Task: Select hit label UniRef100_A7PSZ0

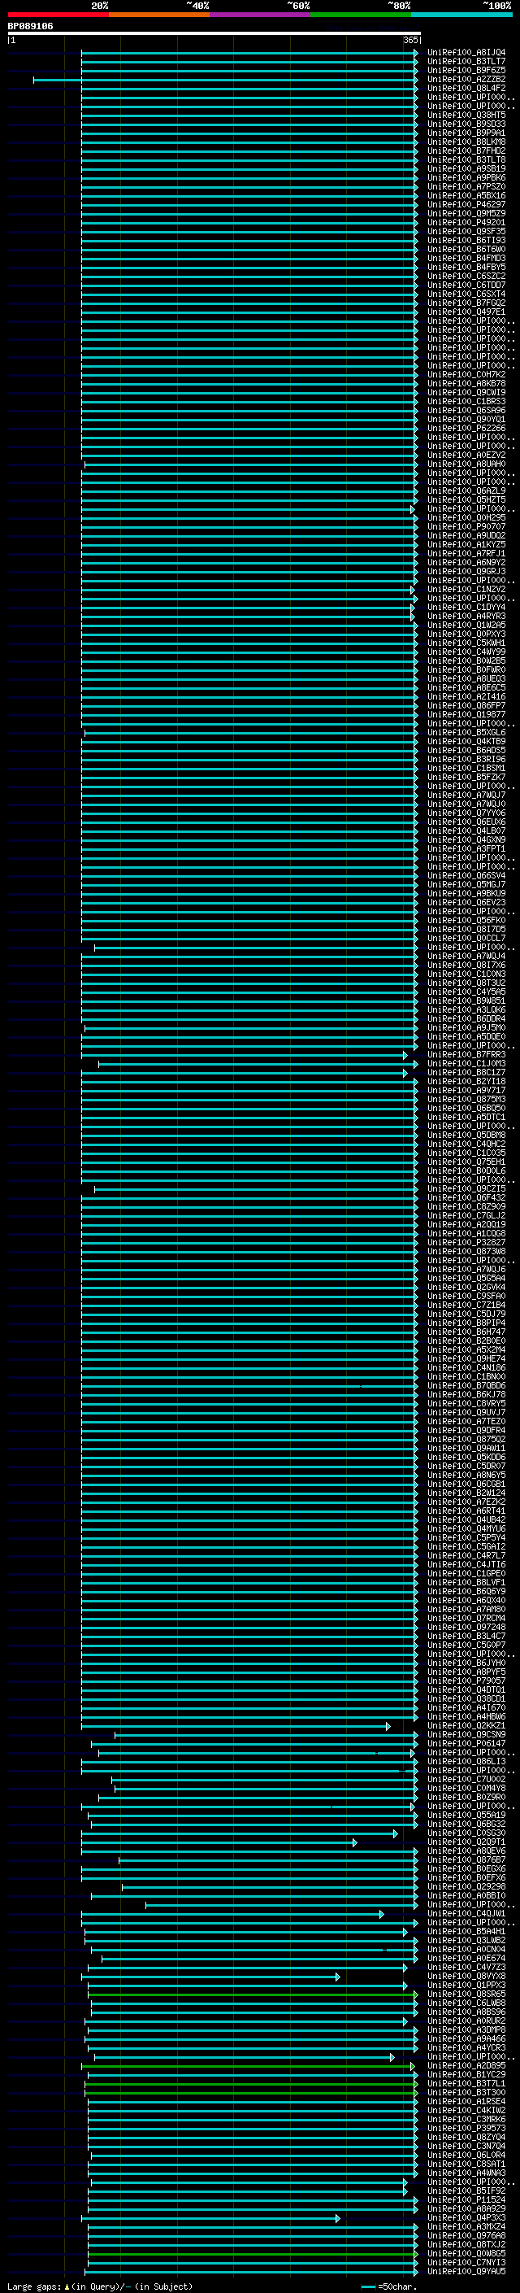Action: point(466,187)
